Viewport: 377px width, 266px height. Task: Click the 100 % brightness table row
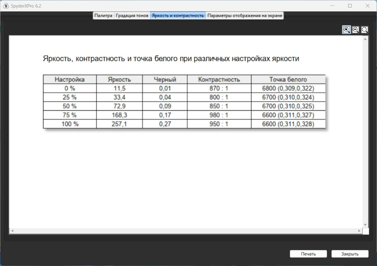(69, 124)
